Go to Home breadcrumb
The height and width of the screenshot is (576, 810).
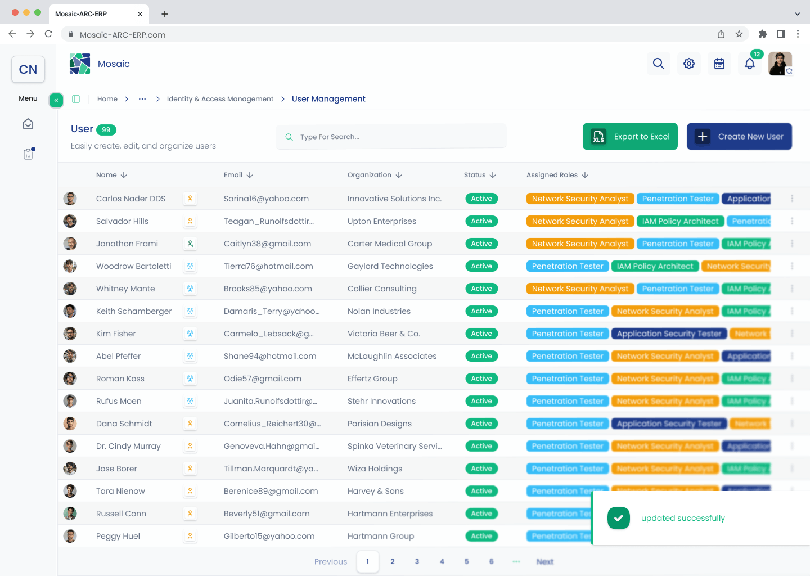(x=107, y=99)
